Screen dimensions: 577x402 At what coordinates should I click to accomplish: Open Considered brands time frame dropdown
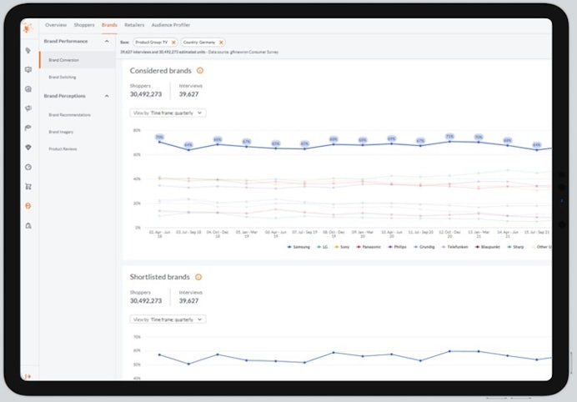tap(168, 113)
